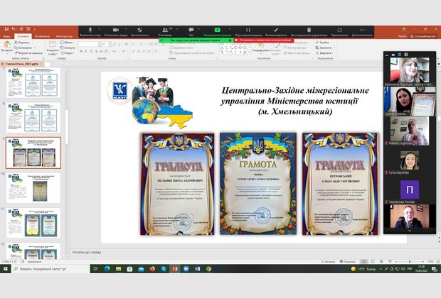Minimize Zoom video panel
This screenshot has width=441, height=298.
coord(387,55)
